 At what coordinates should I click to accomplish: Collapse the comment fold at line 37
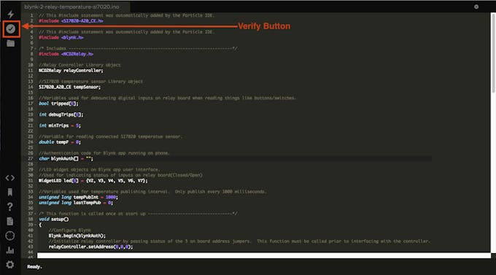[x=35, y=214]
